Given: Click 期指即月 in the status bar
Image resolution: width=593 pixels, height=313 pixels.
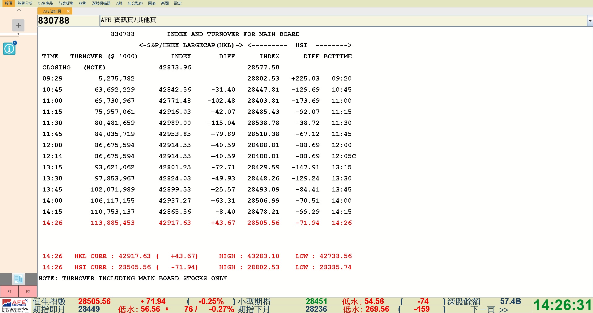Looking at the screenshot, I should tap(49, 309).
